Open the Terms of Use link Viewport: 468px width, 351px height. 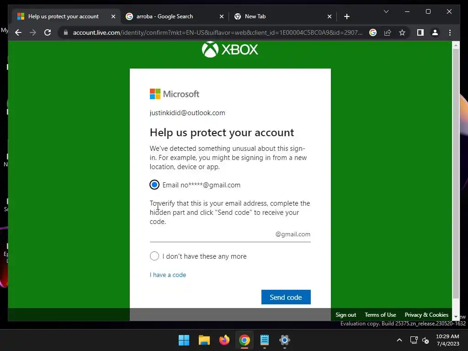point(380,315)
